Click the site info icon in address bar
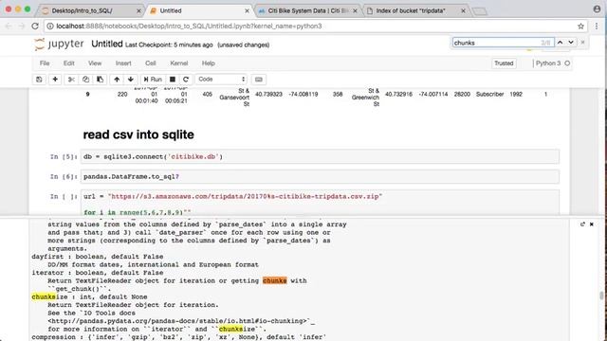This screenshot has height=341, width=607. 49,27
